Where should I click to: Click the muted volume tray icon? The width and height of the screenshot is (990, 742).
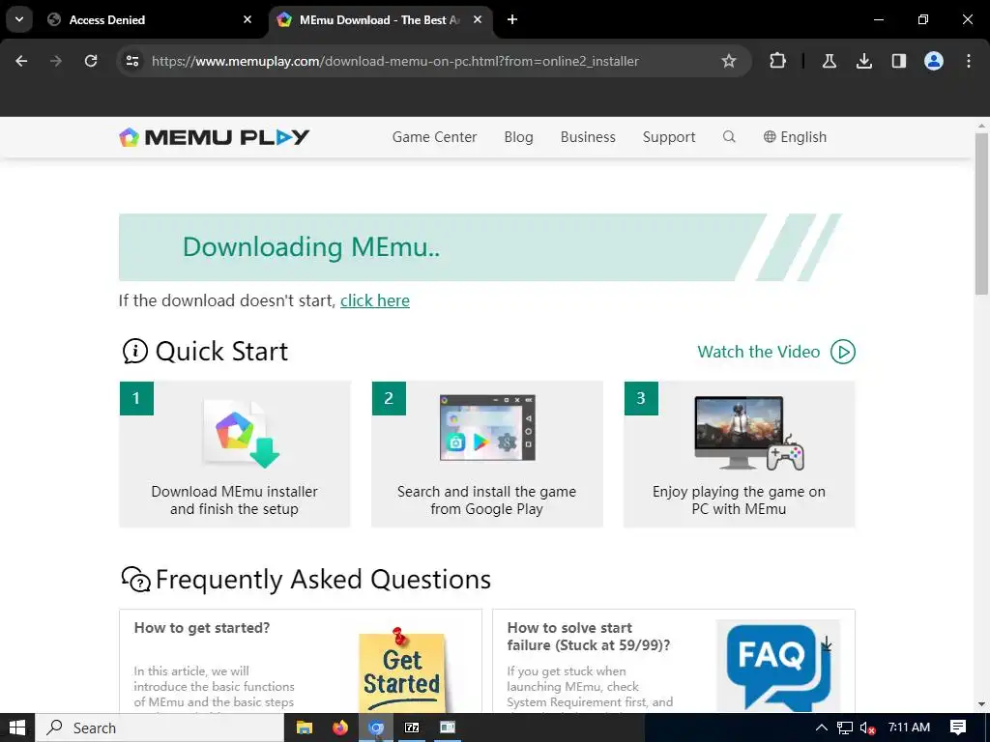(x=867, y=728)
